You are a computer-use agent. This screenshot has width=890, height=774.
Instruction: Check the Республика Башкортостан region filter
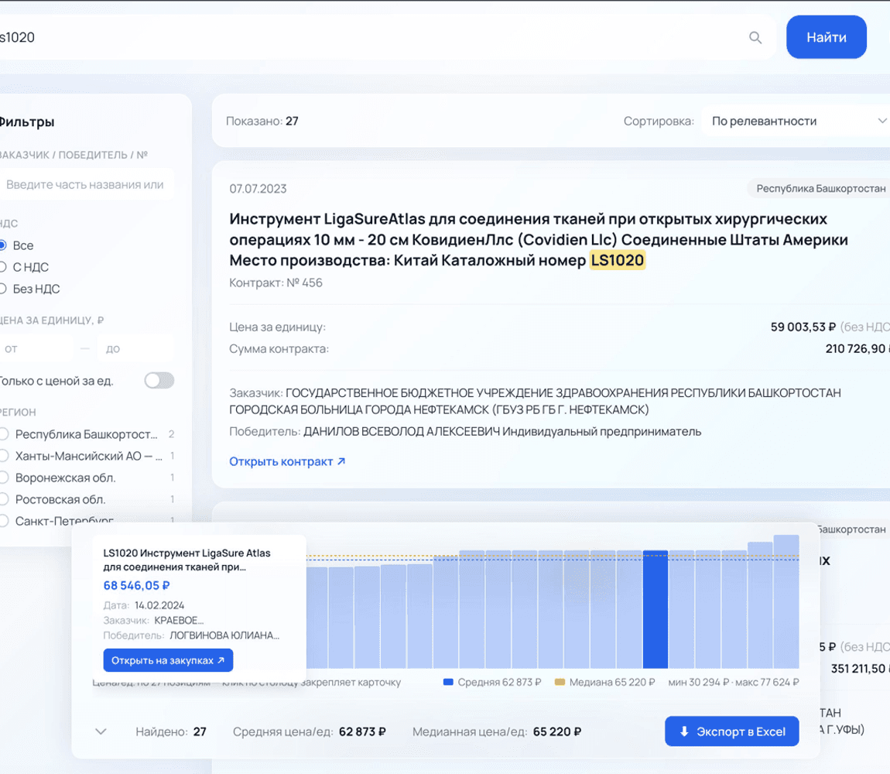4,434
